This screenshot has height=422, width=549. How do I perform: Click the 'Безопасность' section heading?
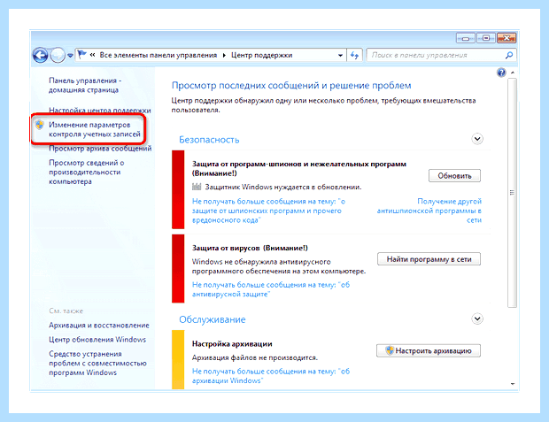pos(209,140)
